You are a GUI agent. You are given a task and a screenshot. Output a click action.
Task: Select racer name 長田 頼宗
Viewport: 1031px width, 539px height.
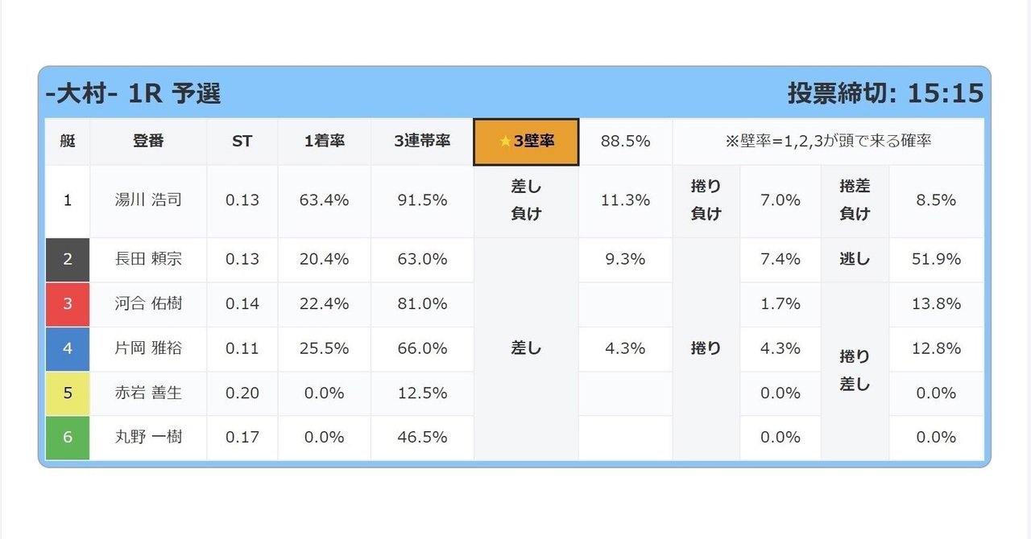point(148,259)
